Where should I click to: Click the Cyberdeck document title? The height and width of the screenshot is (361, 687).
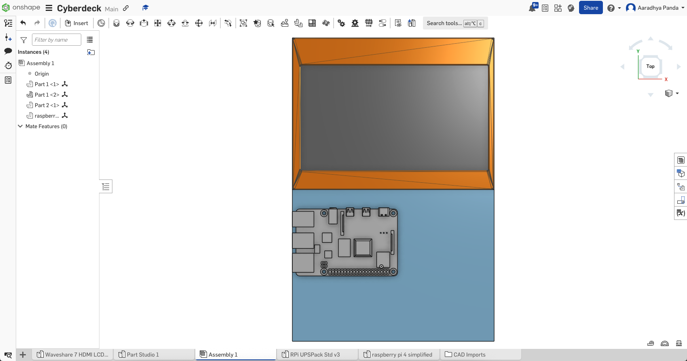click(79, 8)
